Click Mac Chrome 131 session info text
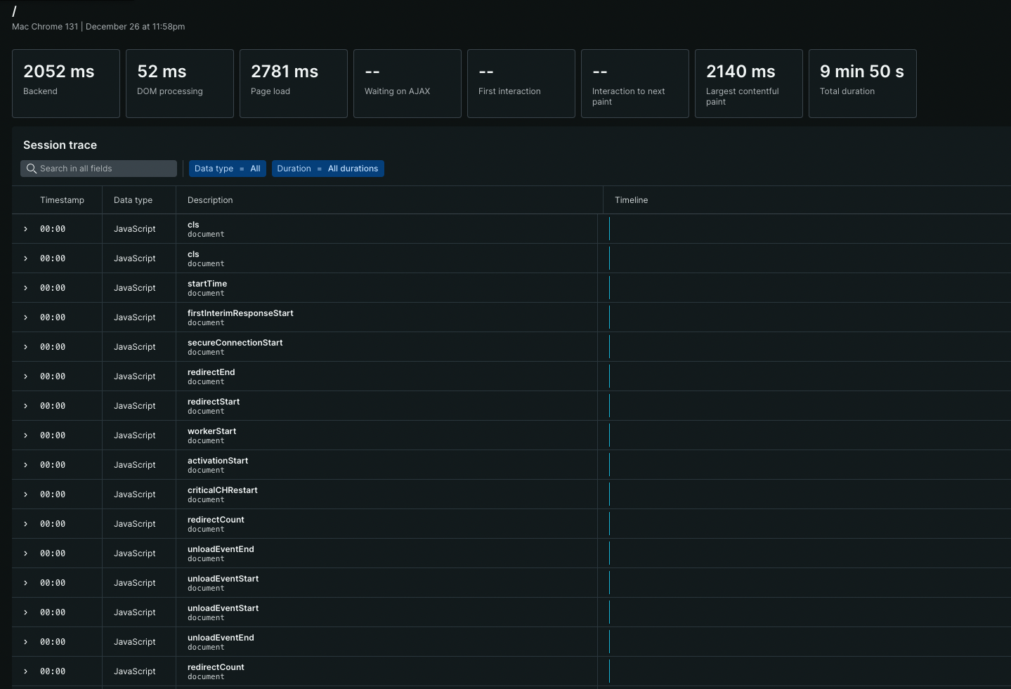This screenshot has width=1011, height=689. (45, 27)
